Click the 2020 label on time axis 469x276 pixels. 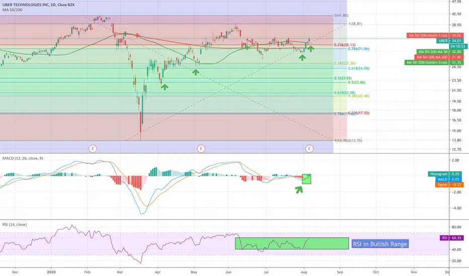coord(51,272)
